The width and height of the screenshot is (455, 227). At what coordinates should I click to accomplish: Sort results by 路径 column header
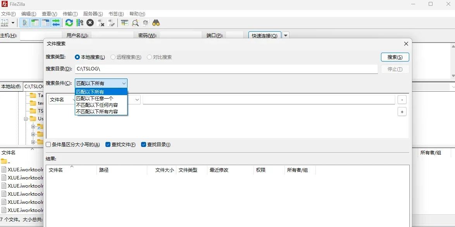tap(122, 170)
